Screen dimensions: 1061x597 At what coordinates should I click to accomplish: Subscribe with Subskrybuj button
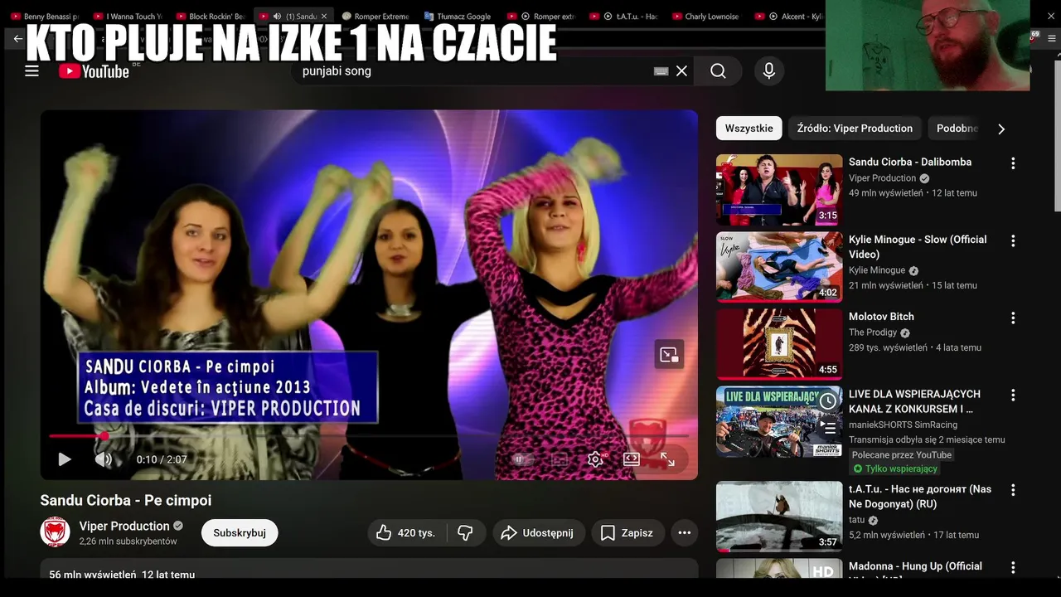coord(240,533)
